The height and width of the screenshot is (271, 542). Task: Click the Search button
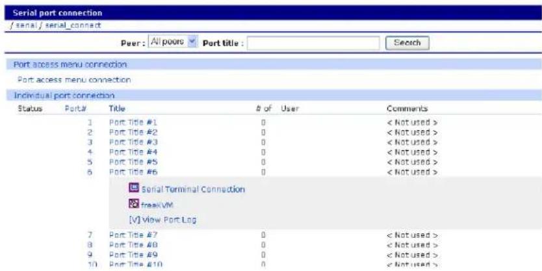(x=407, y=43)
